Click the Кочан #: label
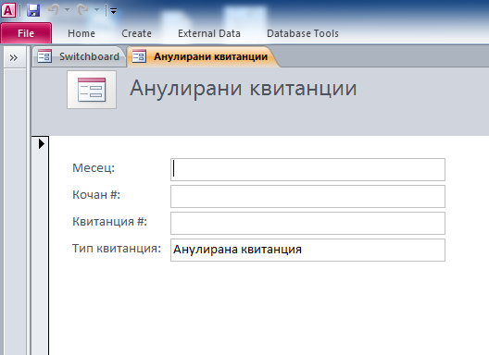Screen dimensions: 489x355 (x=96, y=195)
